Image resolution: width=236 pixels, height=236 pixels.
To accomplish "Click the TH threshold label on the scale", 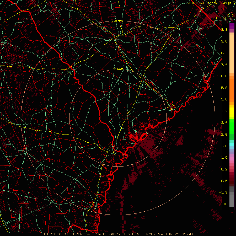I will [x=225, y=204].
